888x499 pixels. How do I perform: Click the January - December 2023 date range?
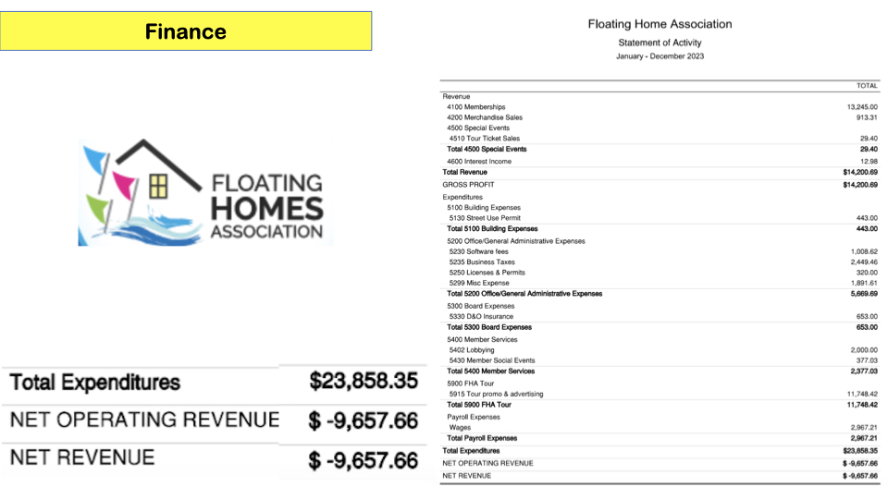(660, 56)
